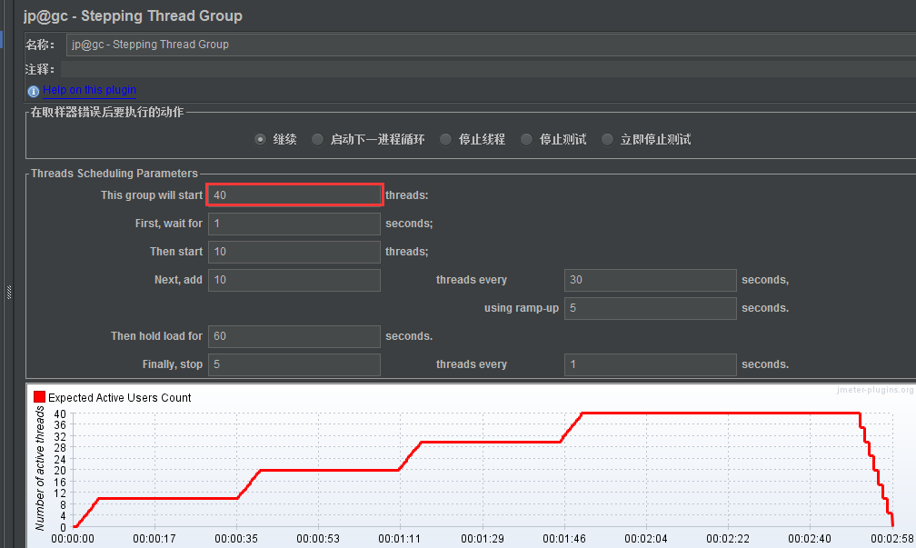Image resolution: width=916 pixels, height=548 pixels.
Task: Select the 停止测试 option
Action: tap(526, 139)
